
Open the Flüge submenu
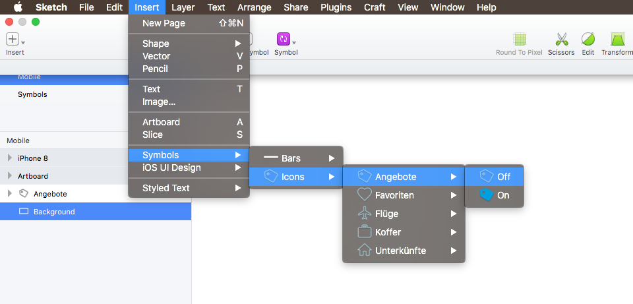(404, 214)
